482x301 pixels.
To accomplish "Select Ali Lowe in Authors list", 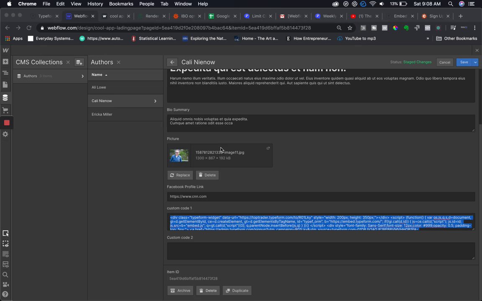I will tap(126, 87).
